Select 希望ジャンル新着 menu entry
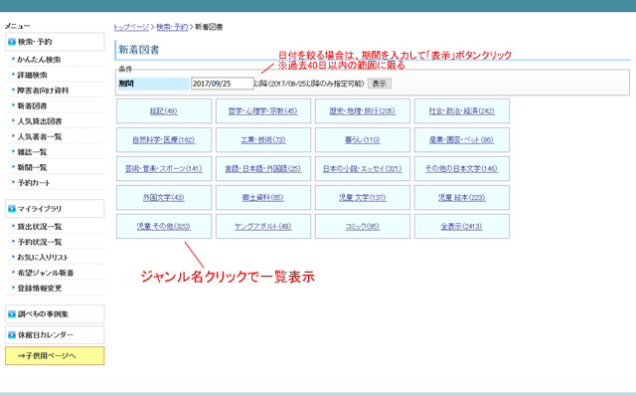Image resolution: width=636 pixels, height=396 pixels. point(46,273)
